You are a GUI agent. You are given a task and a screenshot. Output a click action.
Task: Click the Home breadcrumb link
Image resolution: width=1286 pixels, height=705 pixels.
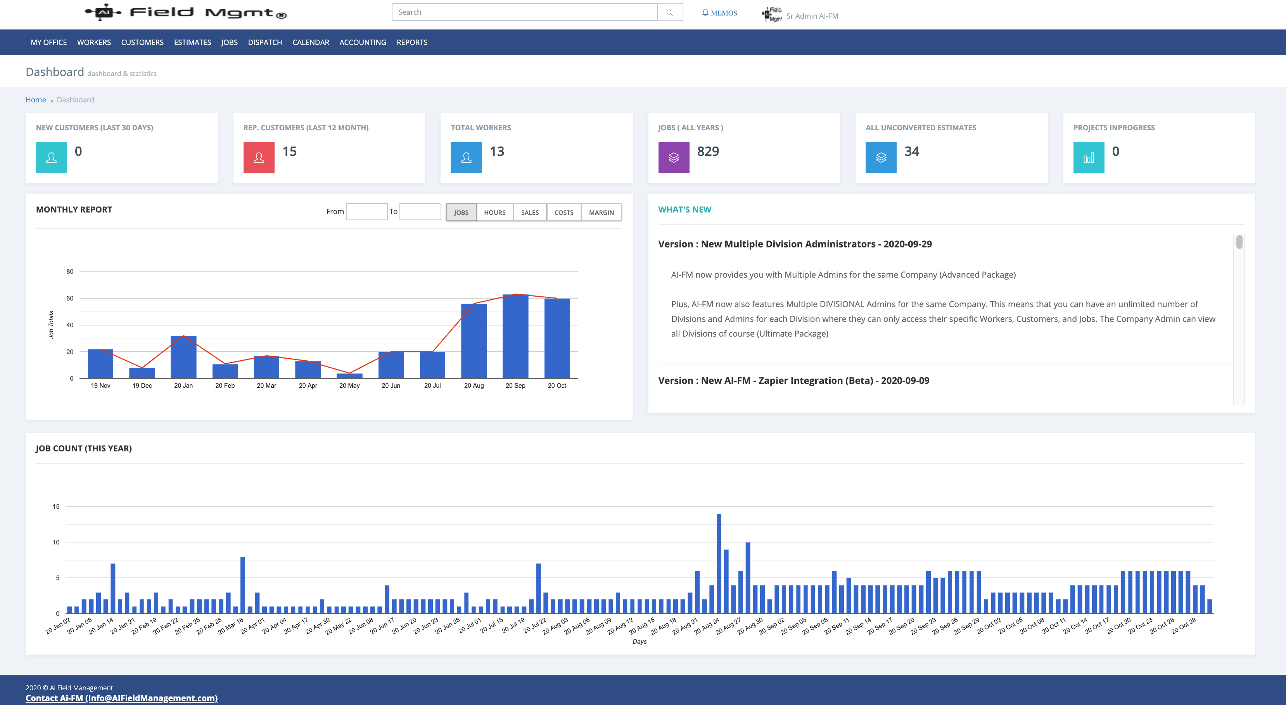tap(35, 100)
